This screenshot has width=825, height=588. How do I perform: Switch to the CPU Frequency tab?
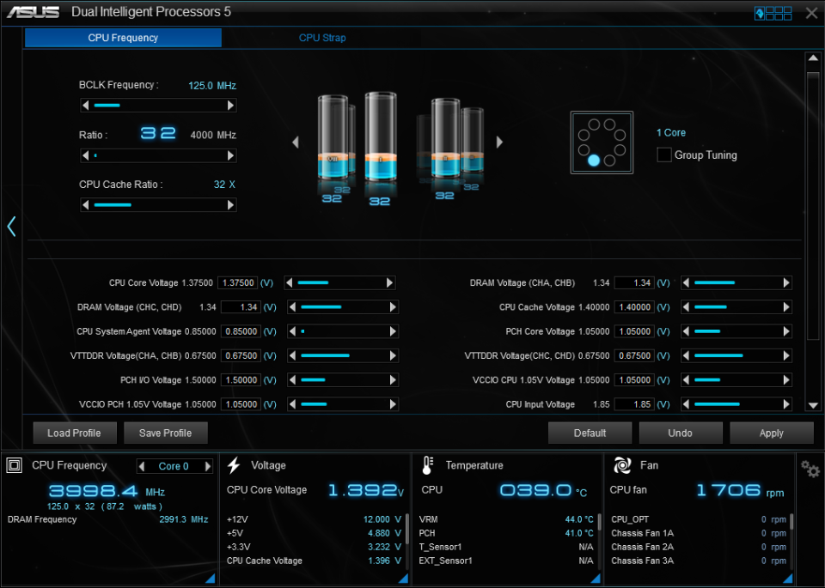(123, 38)
